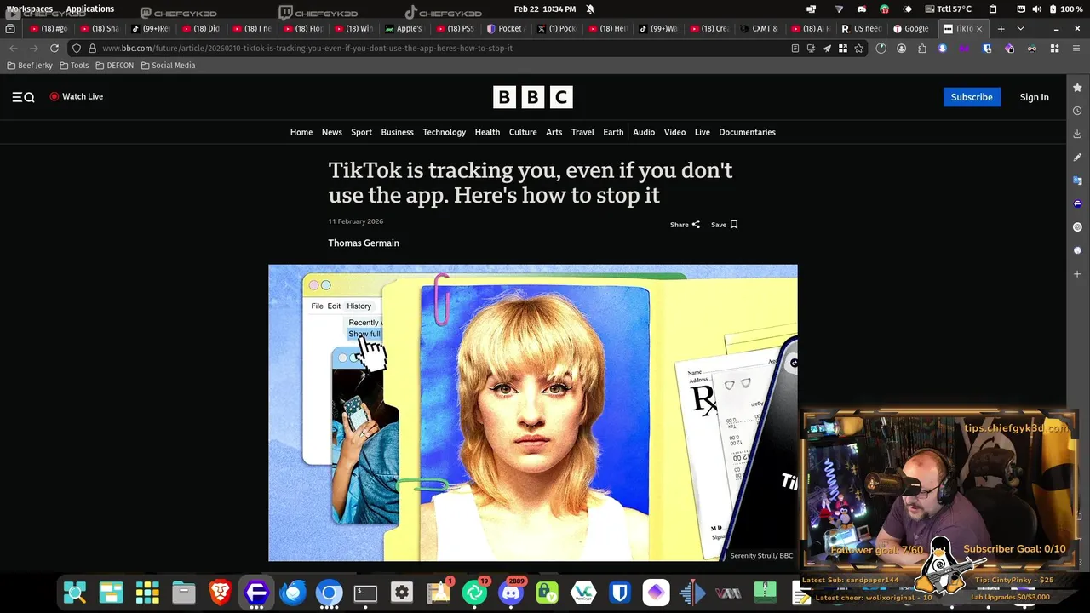The width and height of the screenshot is (1090, 613).
Task: Open Discord from the dock
Action: pyautogui.click(x=511, y=593)
